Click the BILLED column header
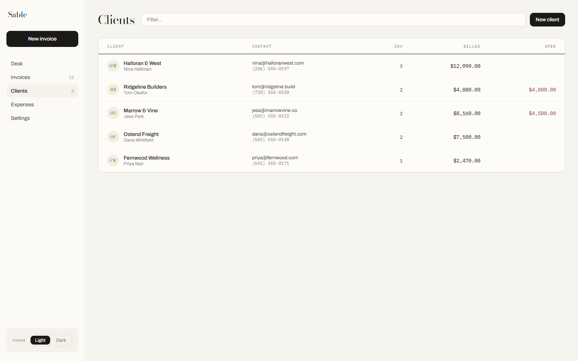Viewport: 578px width, 361px height. [472, 47]
